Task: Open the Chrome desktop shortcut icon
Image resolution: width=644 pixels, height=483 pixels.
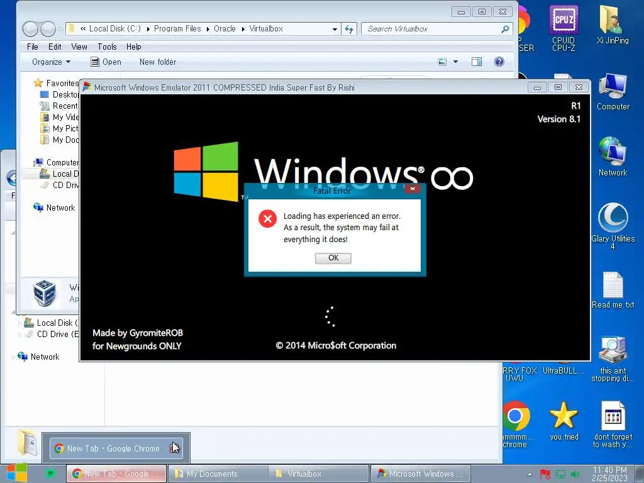Action: (516, 424)
